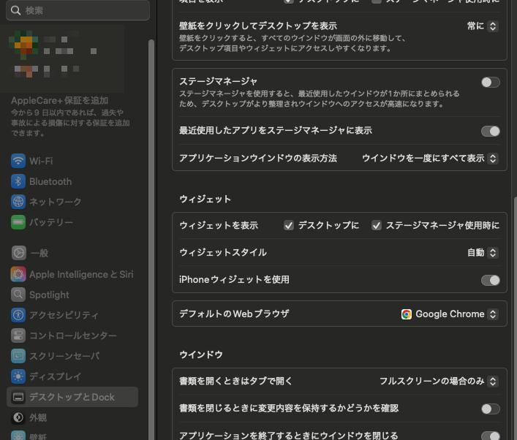The height and width of the screenshot is (440, 517).
Task: Click the magnifier icon in search field
Action: tap(15, 10)
